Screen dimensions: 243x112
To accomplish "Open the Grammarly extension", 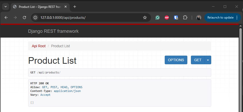I will tap(157, 18).
